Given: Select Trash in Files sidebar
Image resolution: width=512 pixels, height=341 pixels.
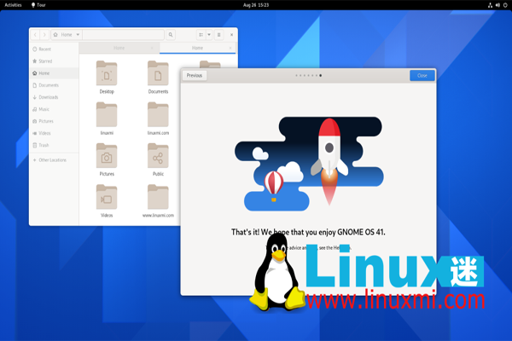Looking at the screenshot, I should 55,146.
